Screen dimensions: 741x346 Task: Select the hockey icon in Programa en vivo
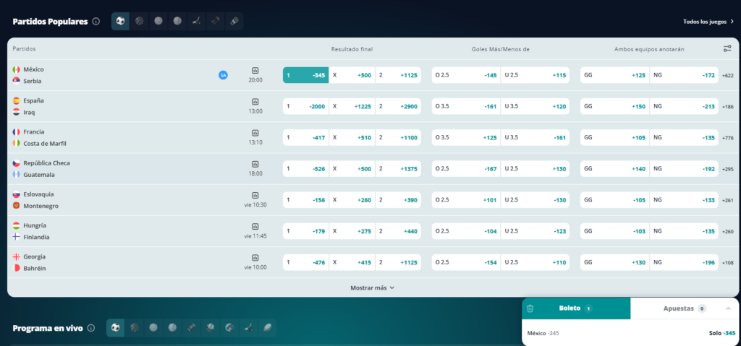pyautogui.click(x=247, y=328)
